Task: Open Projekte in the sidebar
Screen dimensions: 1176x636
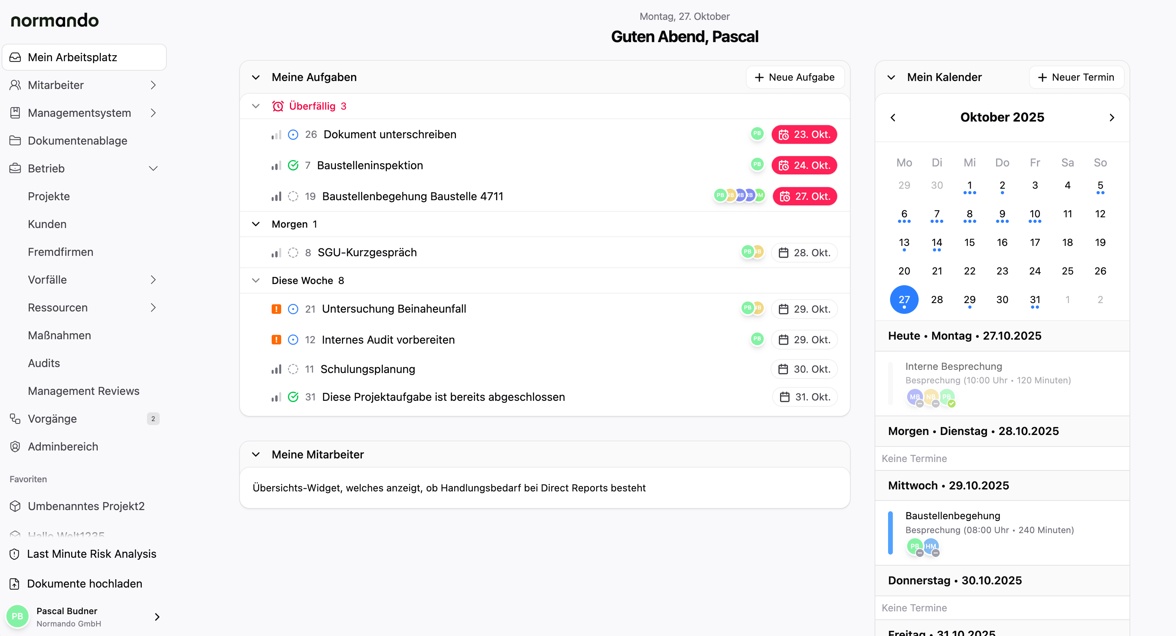Action: pos(49,196)
